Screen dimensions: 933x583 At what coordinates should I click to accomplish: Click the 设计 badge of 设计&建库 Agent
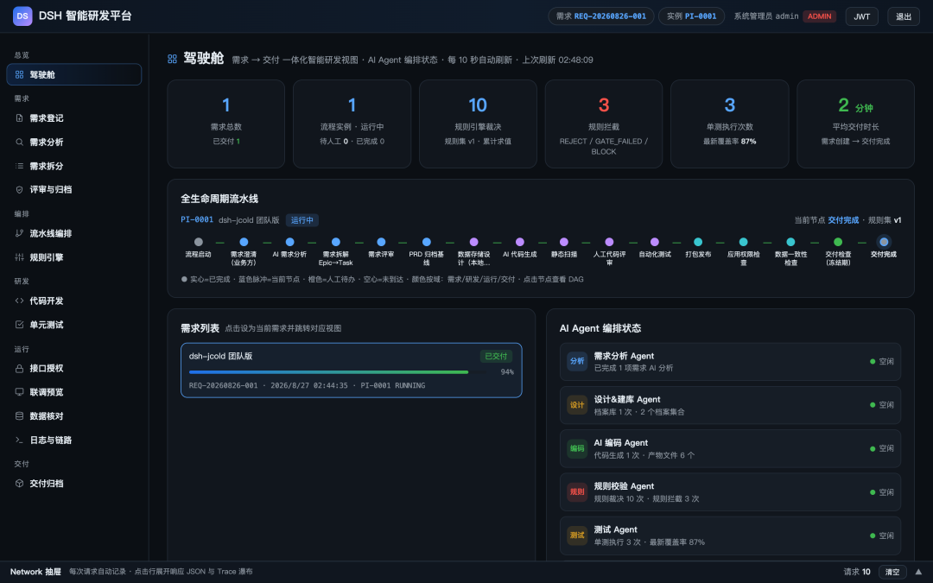click(x=577, y=405)
